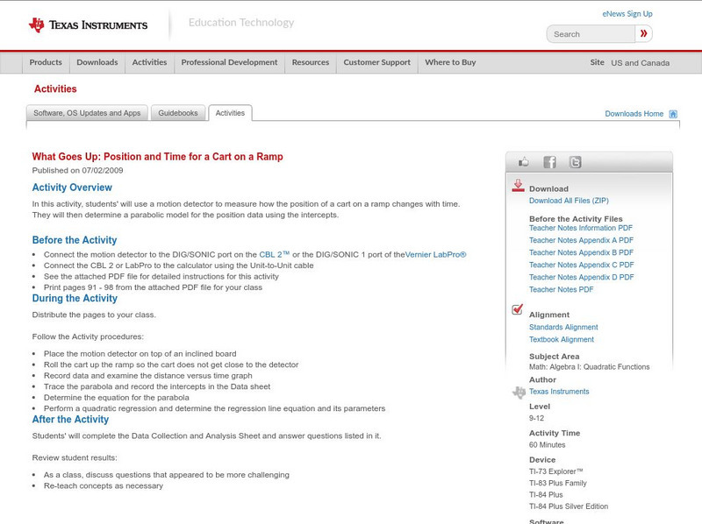
Task: Click the 'Before the Activity' heading
Action: (x=75, y=240)
